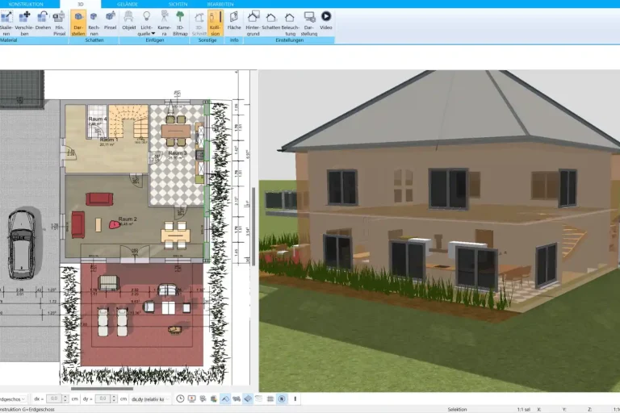Open Schatten settings in Einstellungen
This screenshot has height=413, width=620.
(271, 20)
